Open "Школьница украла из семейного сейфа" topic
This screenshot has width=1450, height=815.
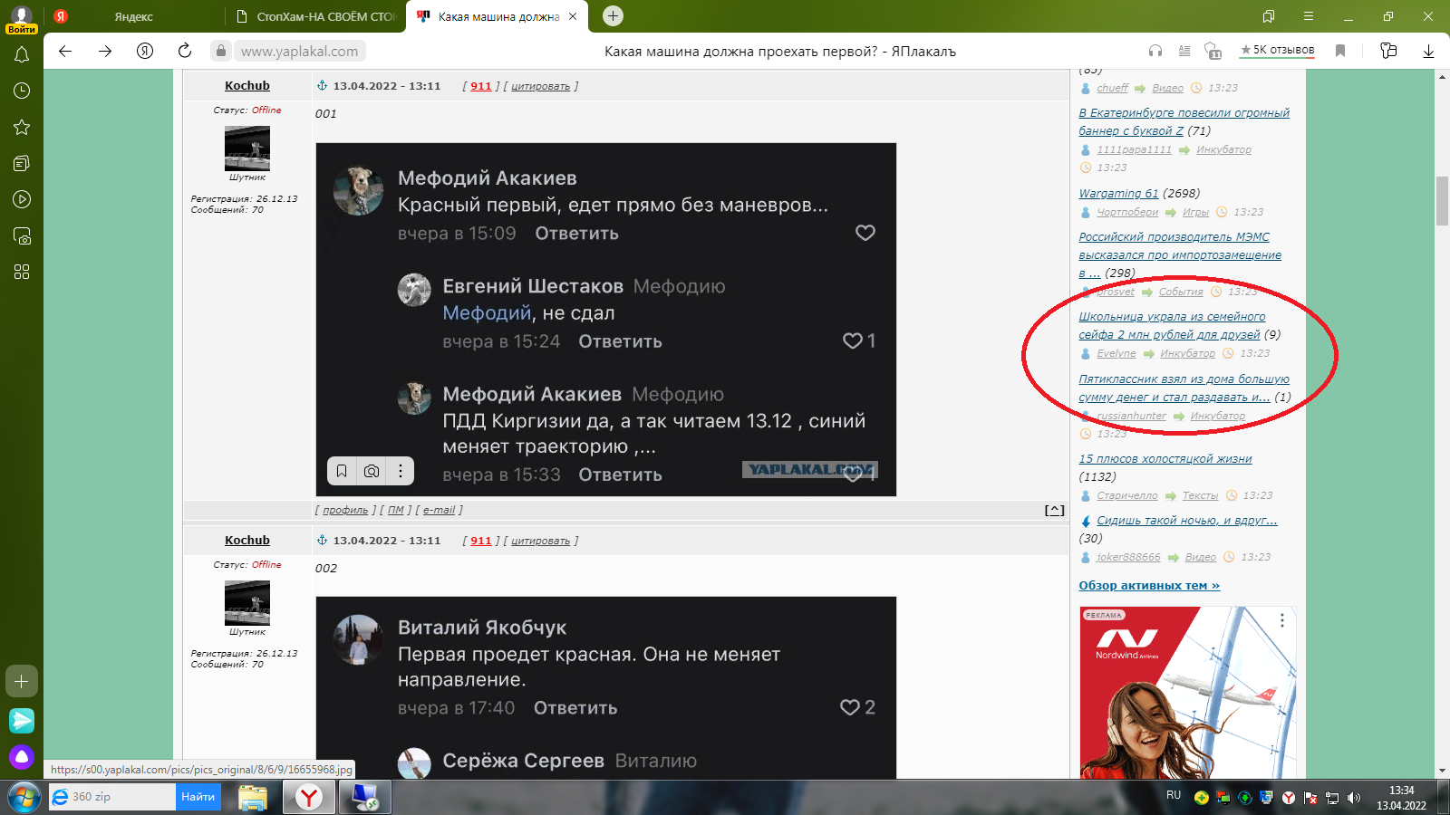[x=1172, y=326]
